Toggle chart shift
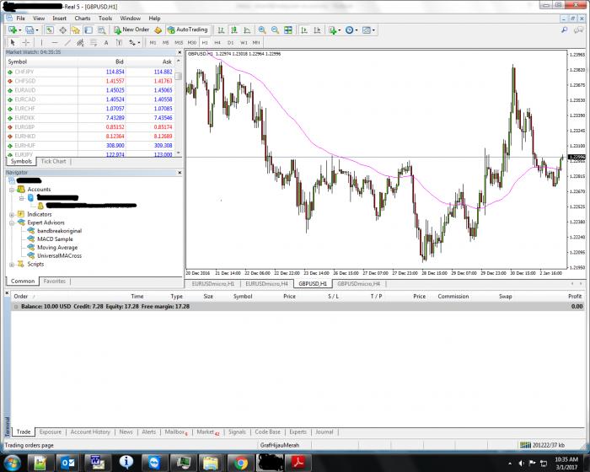This screenshot has width=590, height=472. click(317, 30)
